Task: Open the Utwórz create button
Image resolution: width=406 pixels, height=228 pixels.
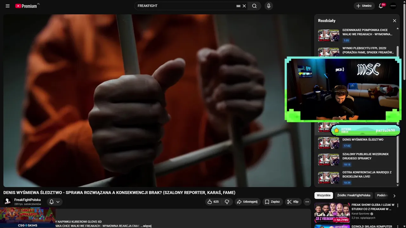Action: (x=364, y=6)
